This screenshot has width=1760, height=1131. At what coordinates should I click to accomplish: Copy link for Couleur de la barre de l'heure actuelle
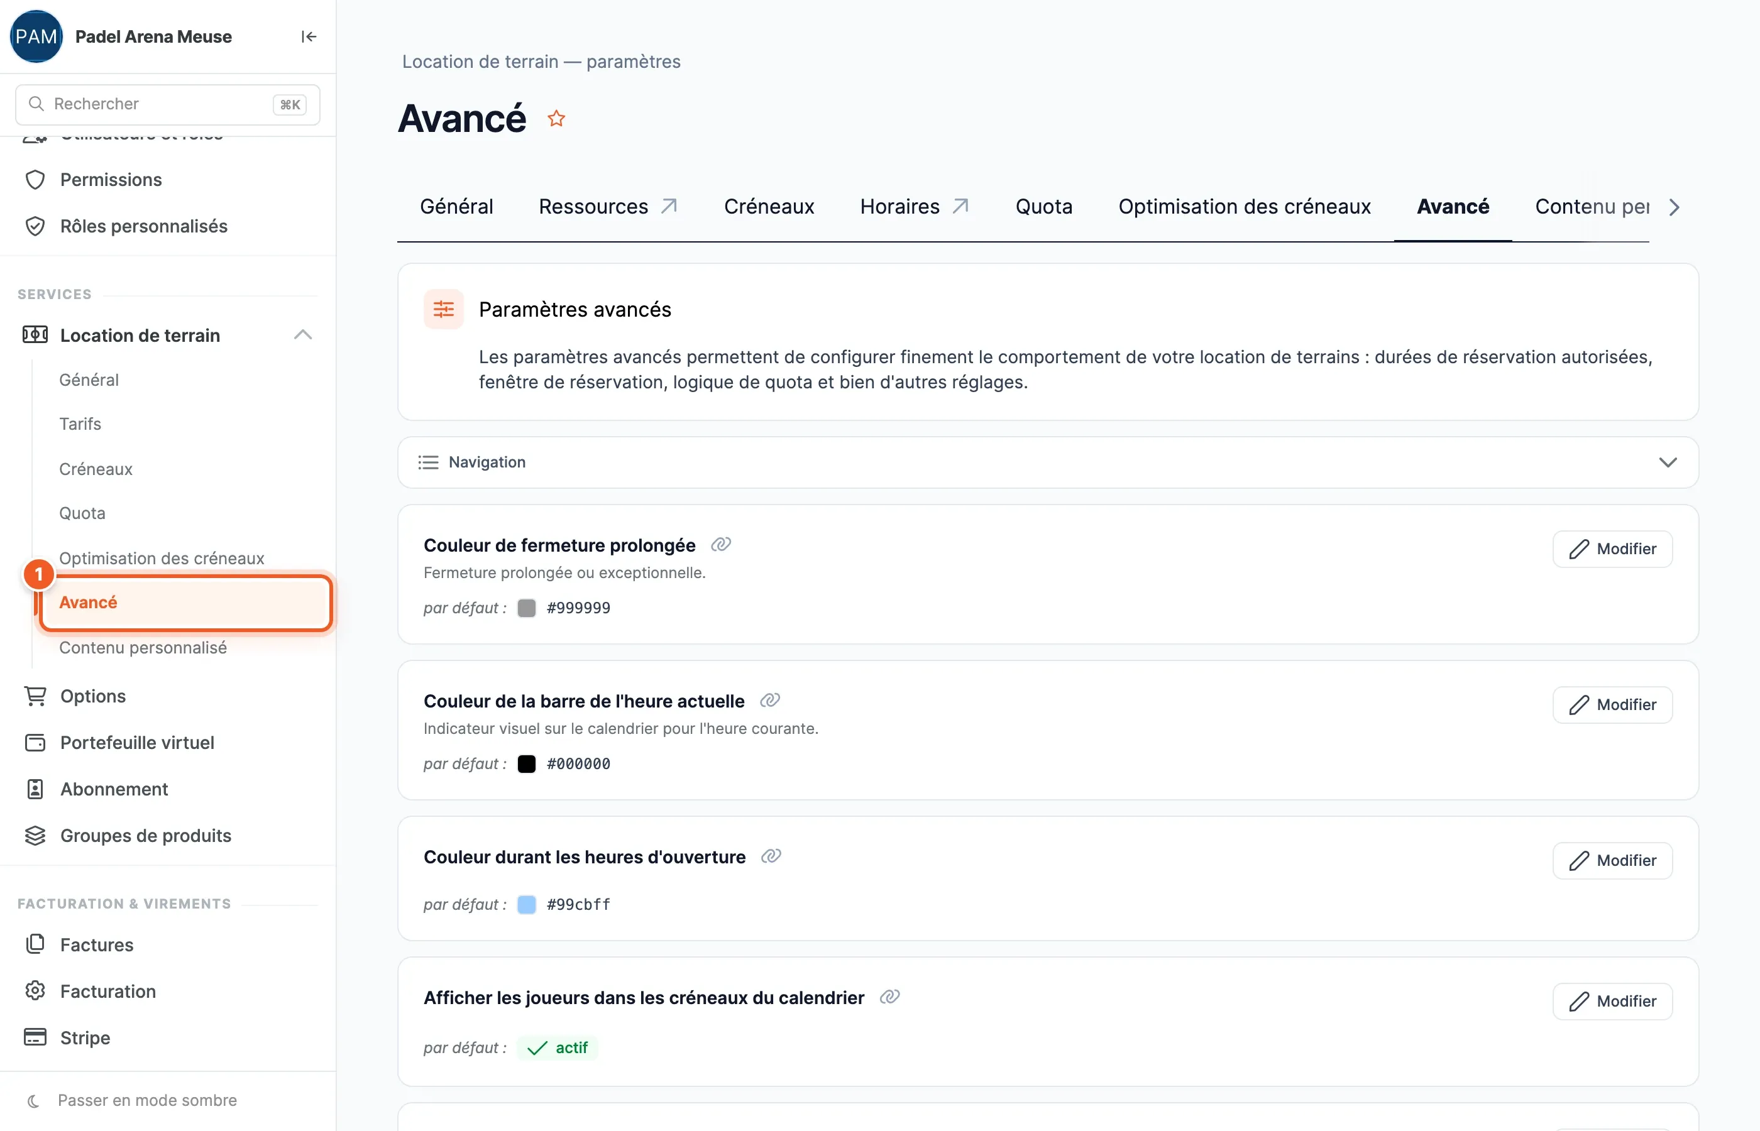[770, 700]
